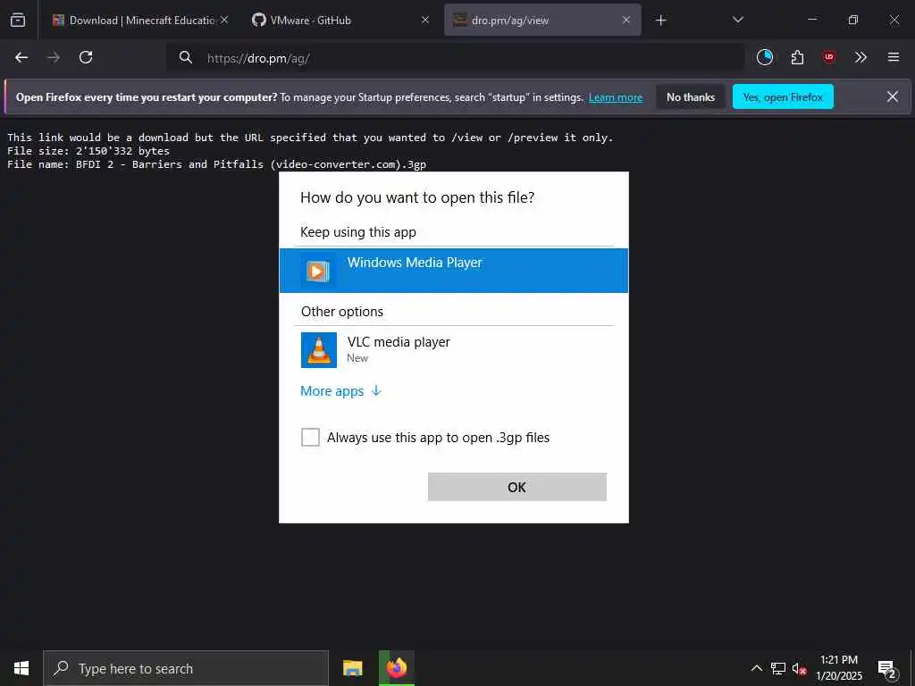Minimize the Firefox window
This screenshot has height=686, width=915.
811,20
